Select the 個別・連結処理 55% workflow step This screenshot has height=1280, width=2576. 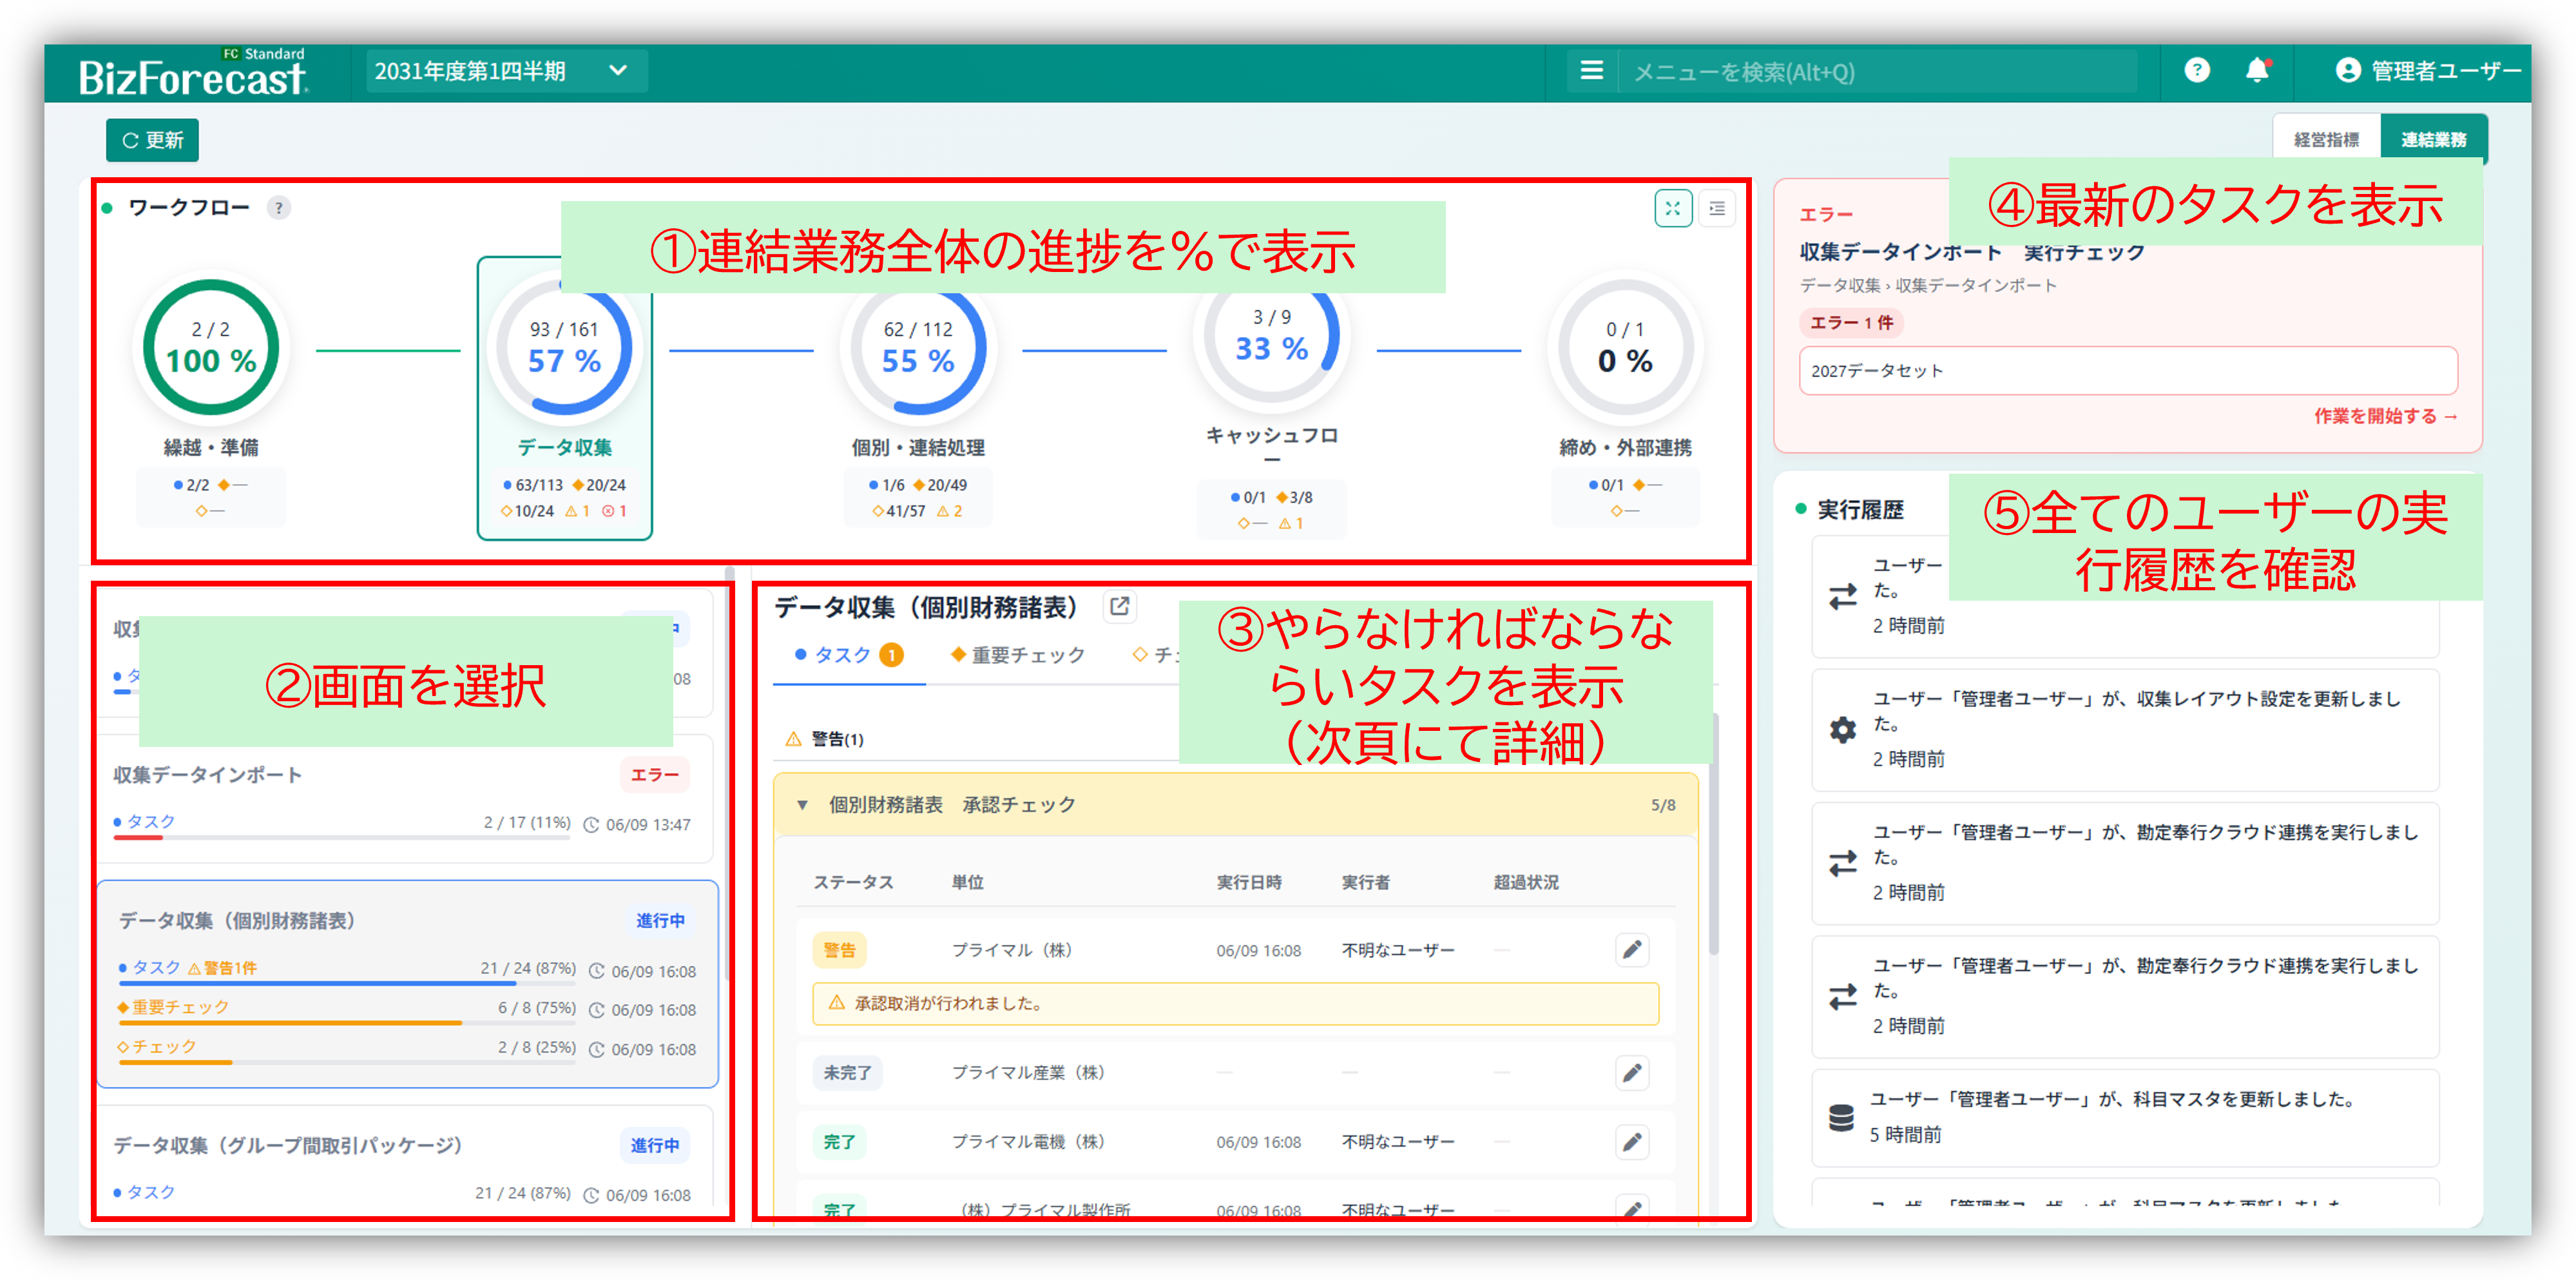point(918,400)
